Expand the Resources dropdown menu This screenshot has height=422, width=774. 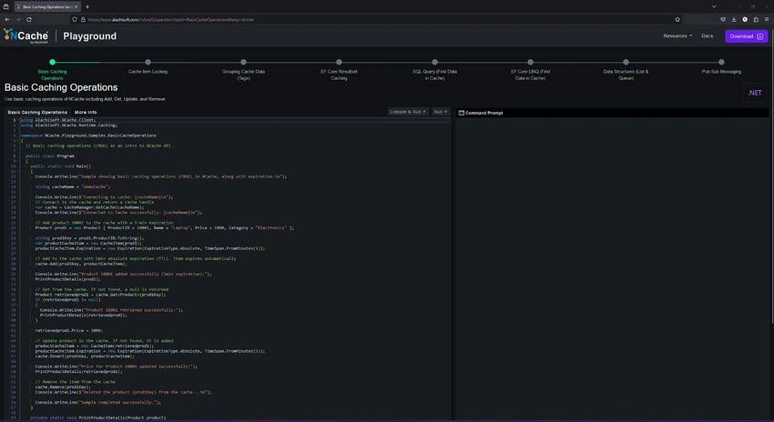click(x=677, y=36)
